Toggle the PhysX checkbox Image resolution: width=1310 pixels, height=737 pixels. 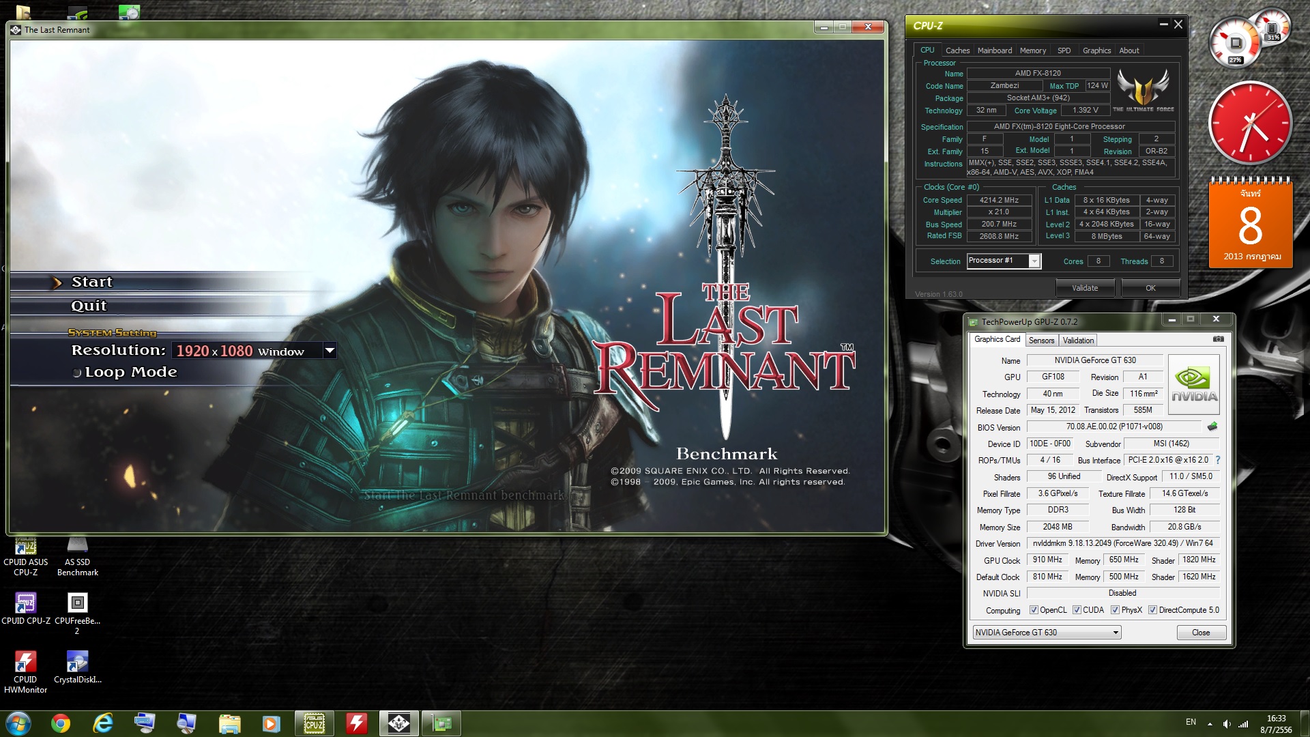click(1115, 610)
